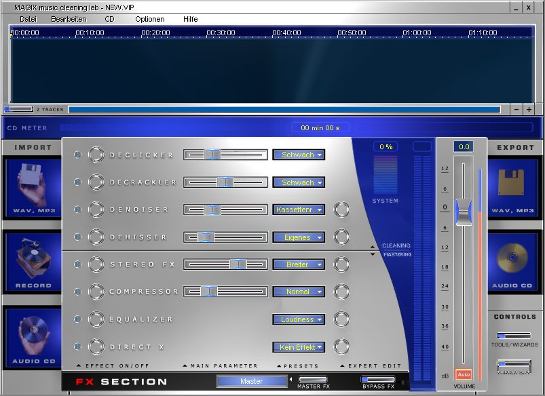
Task: Click the small LED beside Dehisser
Action: (77, 237)
